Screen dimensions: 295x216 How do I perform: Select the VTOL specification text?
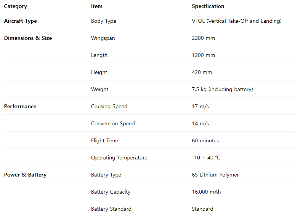237,21
